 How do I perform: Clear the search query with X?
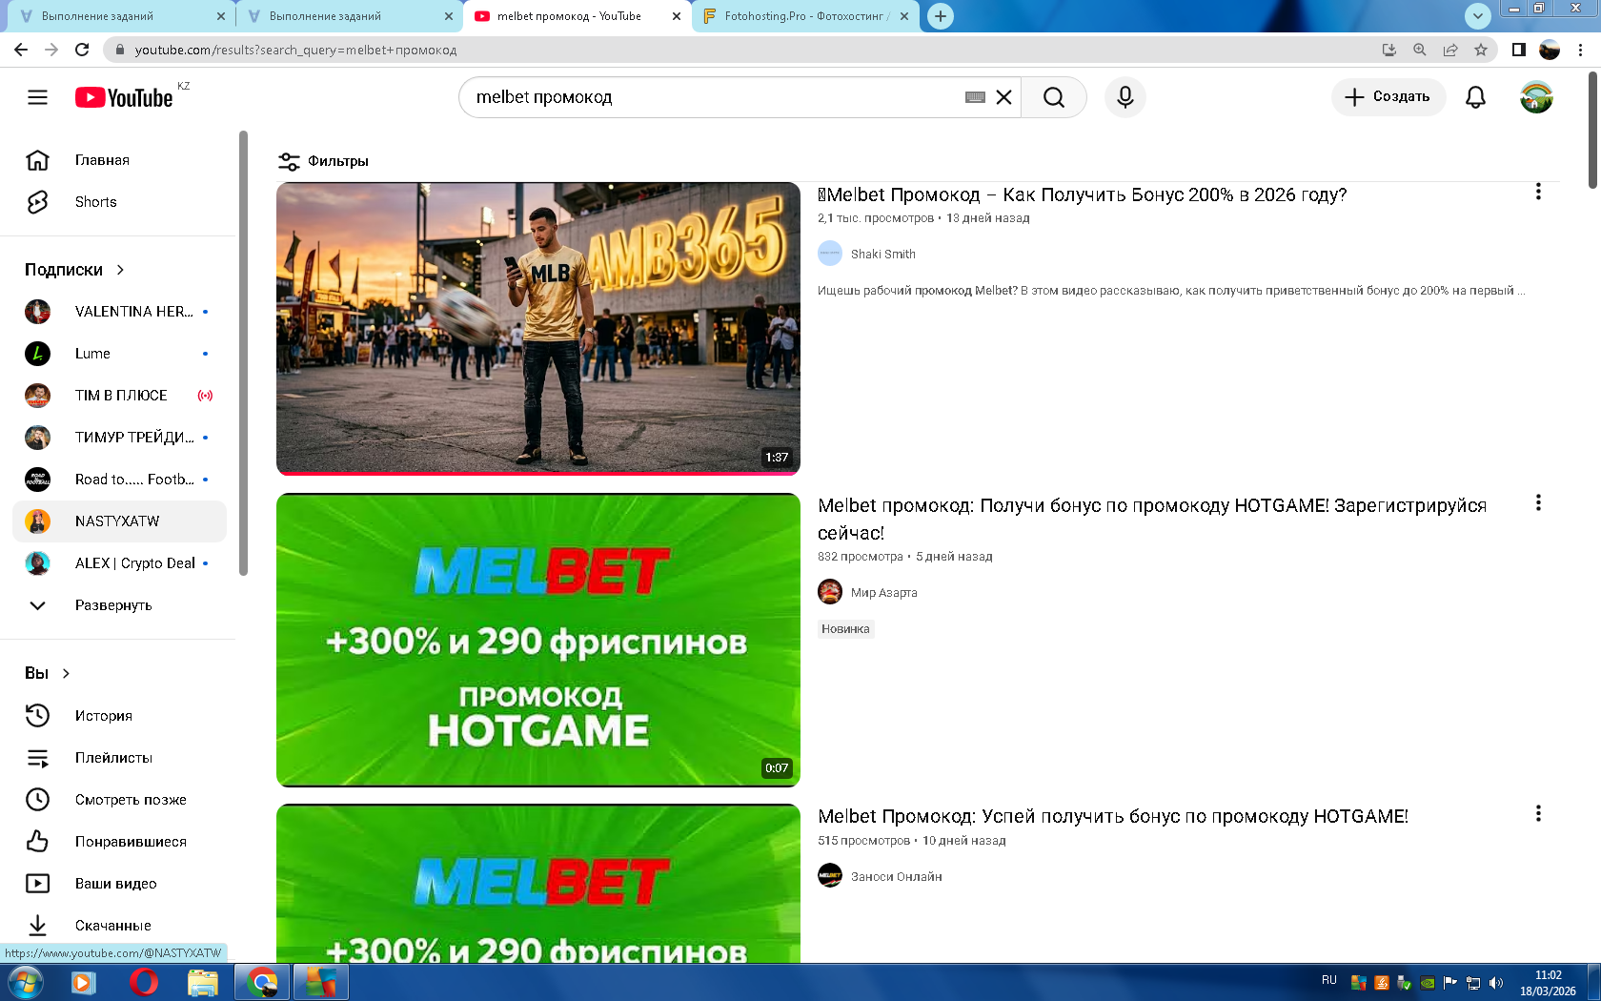pyautogui.click(x=1003, y=97)
